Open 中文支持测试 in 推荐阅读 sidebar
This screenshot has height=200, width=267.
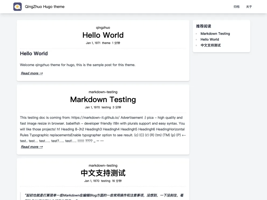pos(210,45)
